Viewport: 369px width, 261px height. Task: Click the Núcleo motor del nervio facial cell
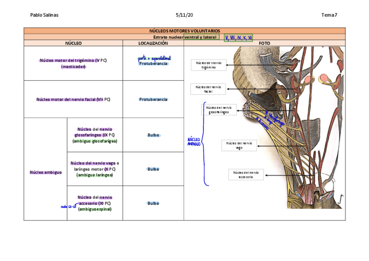pyautogui.click(x=73, y=99)
